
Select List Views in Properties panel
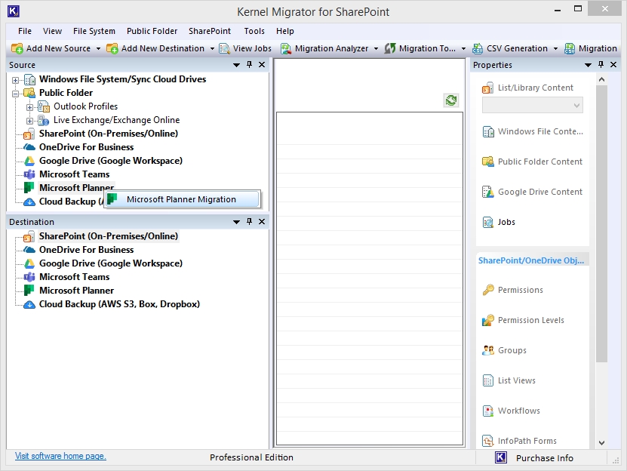click(x=516, y=380)
